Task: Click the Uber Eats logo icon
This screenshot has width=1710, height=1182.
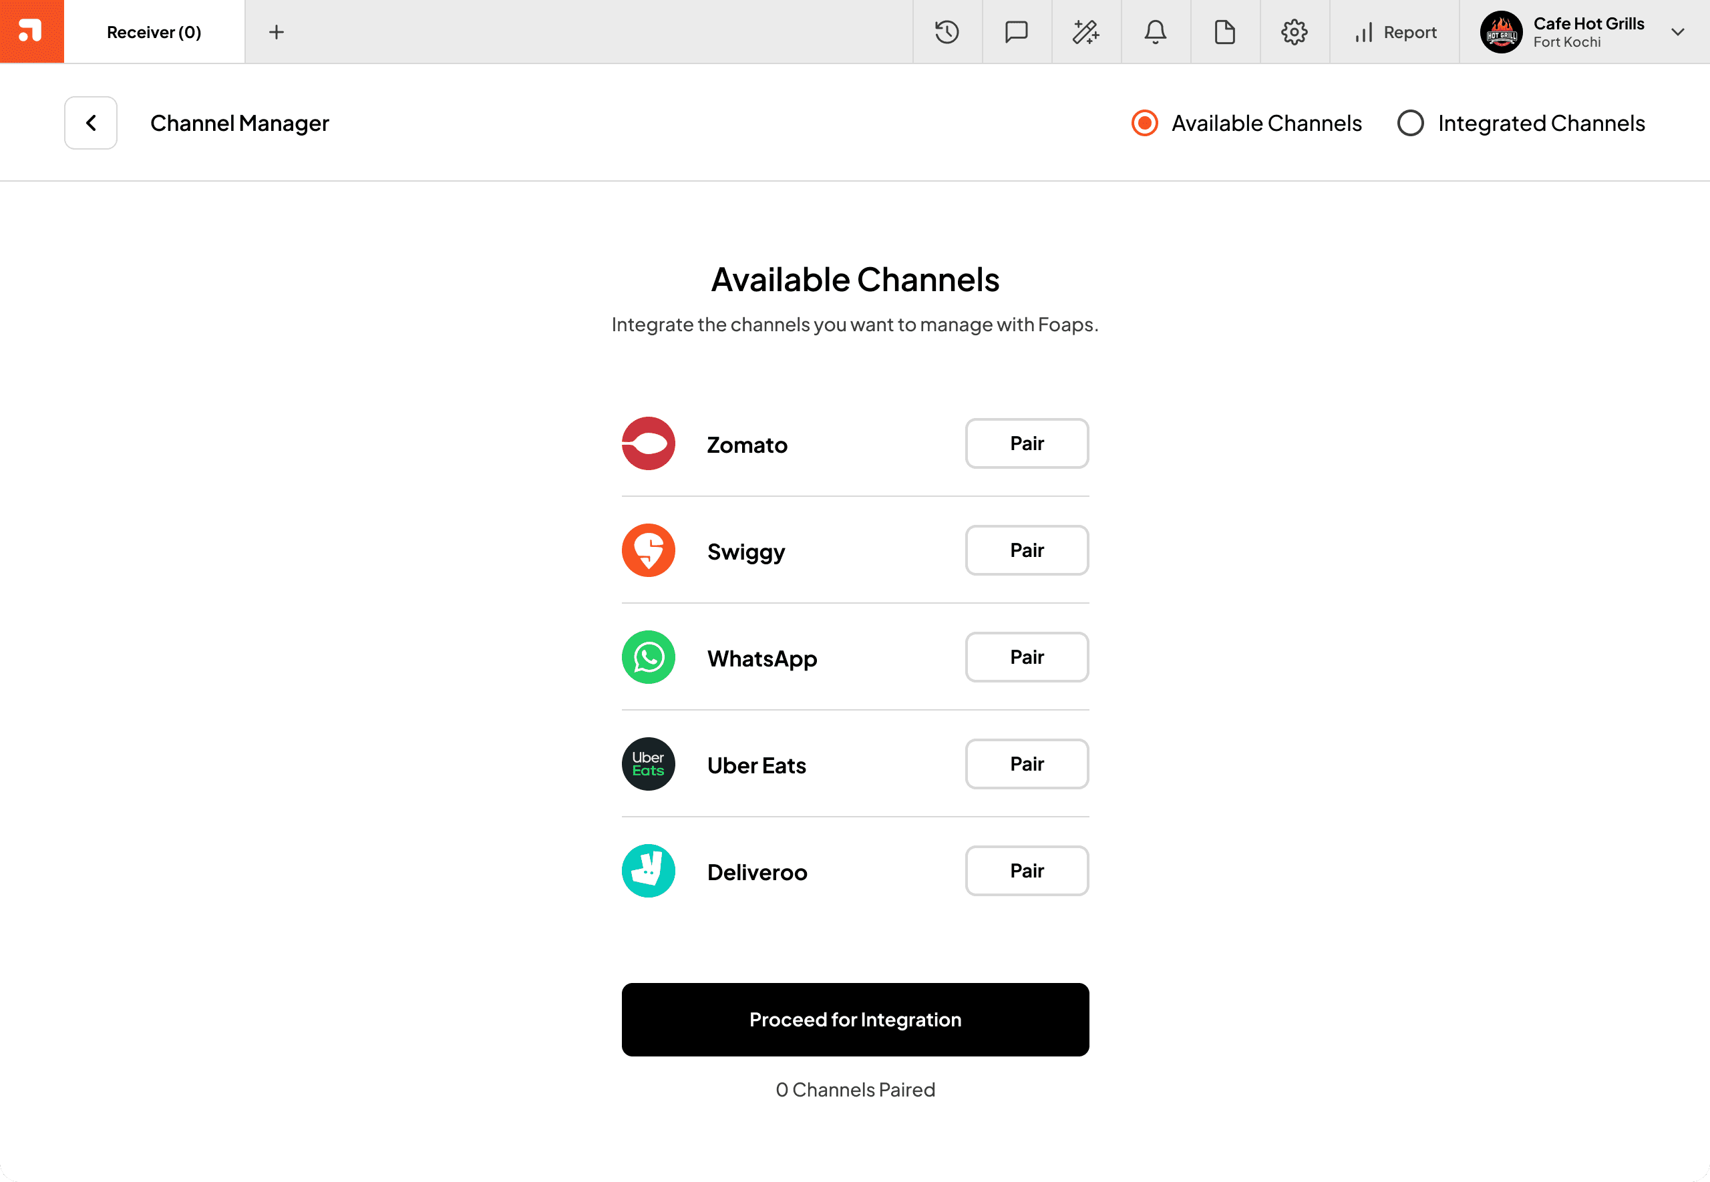Action: [648, 763]
